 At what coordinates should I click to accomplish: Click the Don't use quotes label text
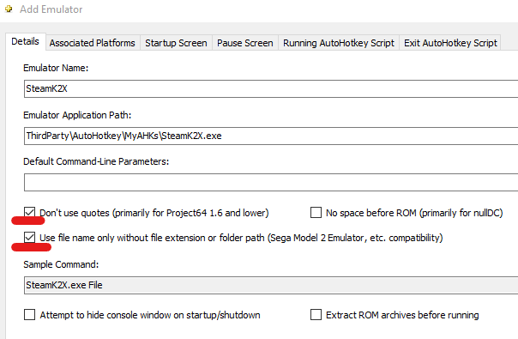click(154, 213)
